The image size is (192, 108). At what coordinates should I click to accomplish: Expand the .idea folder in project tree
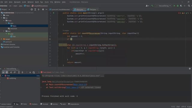[1, 15]
